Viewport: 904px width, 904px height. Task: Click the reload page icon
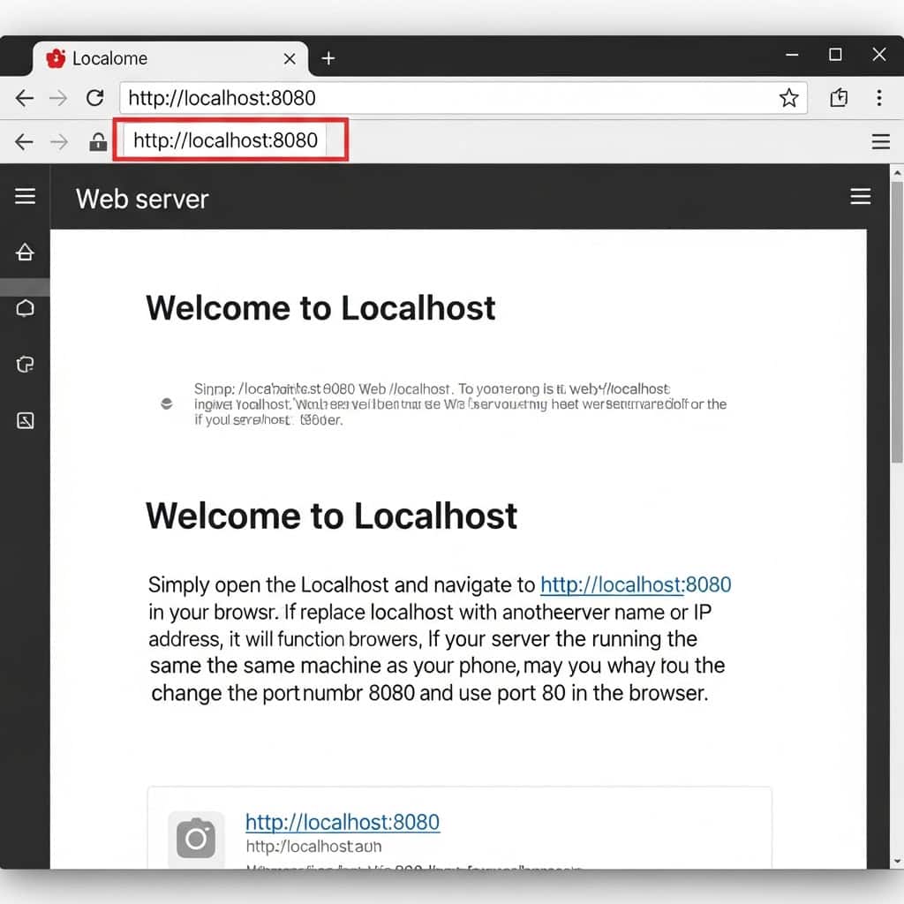coord(94,98)
